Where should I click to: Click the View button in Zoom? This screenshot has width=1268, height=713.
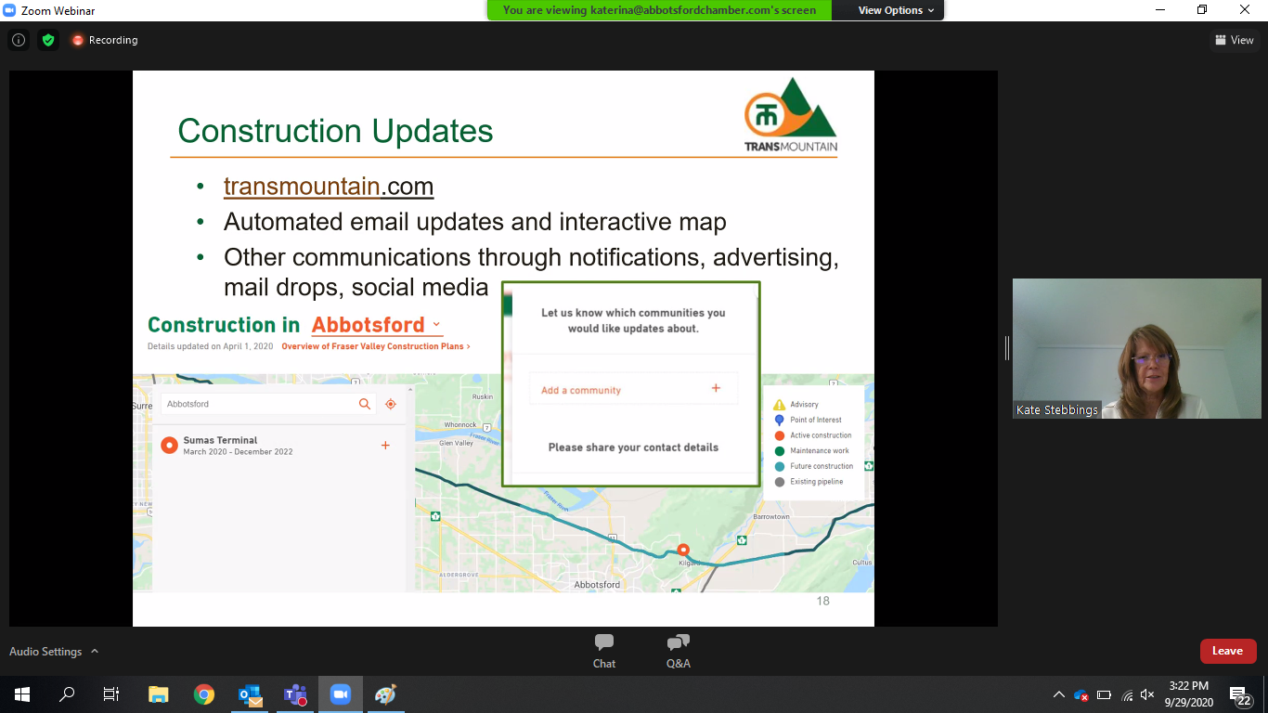pyautogui.click(x=1235, y=40)
